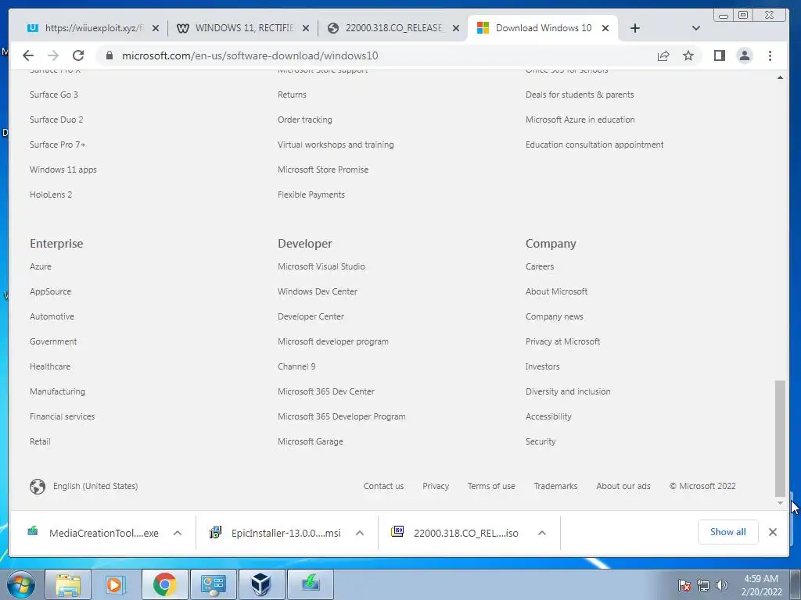The image size is (801, 600).
Task: Click the scrollbar down arrow
Action: click(780, 503)
